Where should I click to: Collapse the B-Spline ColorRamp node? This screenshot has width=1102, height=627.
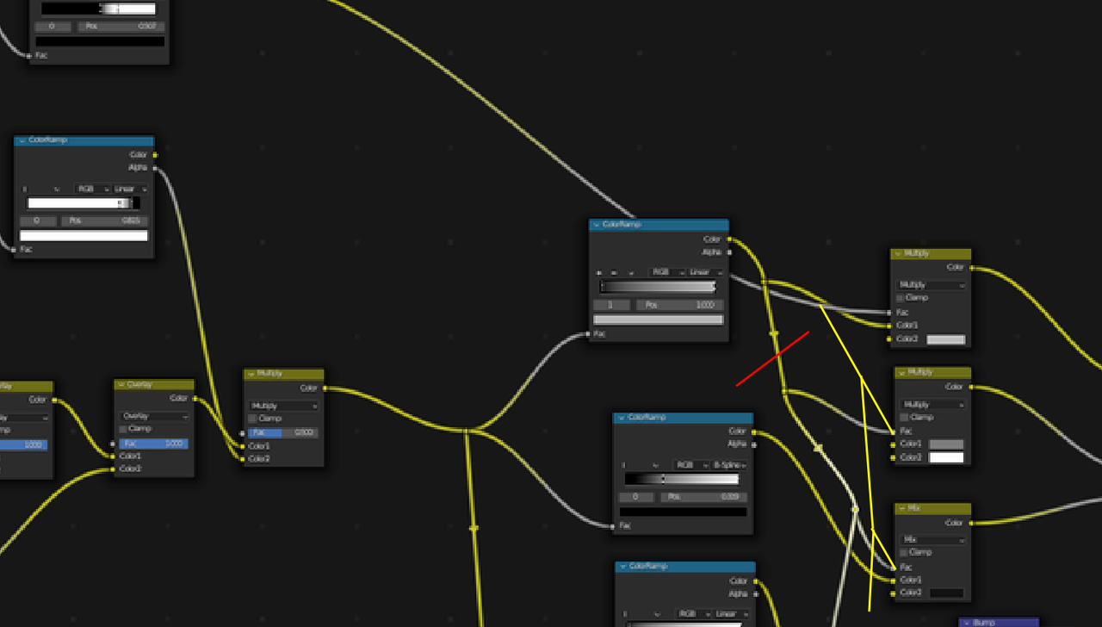pos(622,419)
